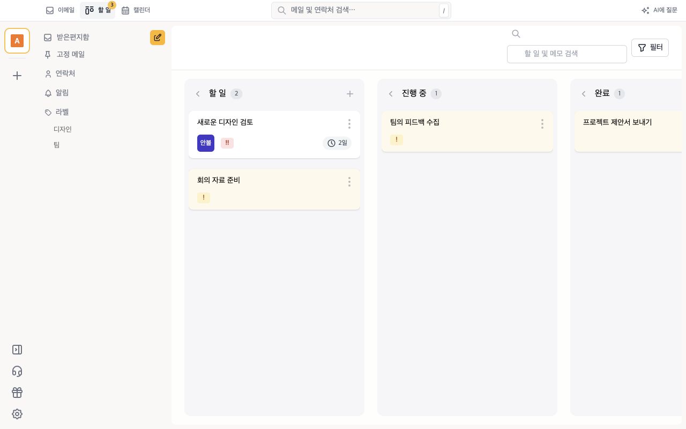Open the 프로젝트 제안서 보내기 card
The width and height of the screenshot is (686, 429).
(628, 131)
